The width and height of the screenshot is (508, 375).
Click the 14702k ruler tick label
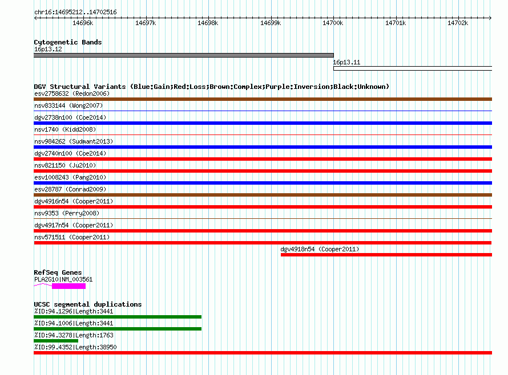coord(458,23)
